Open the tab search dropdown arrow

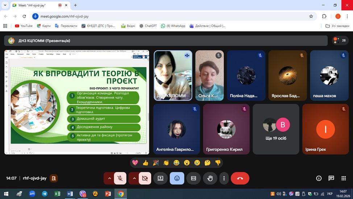[x=5, y=5]
